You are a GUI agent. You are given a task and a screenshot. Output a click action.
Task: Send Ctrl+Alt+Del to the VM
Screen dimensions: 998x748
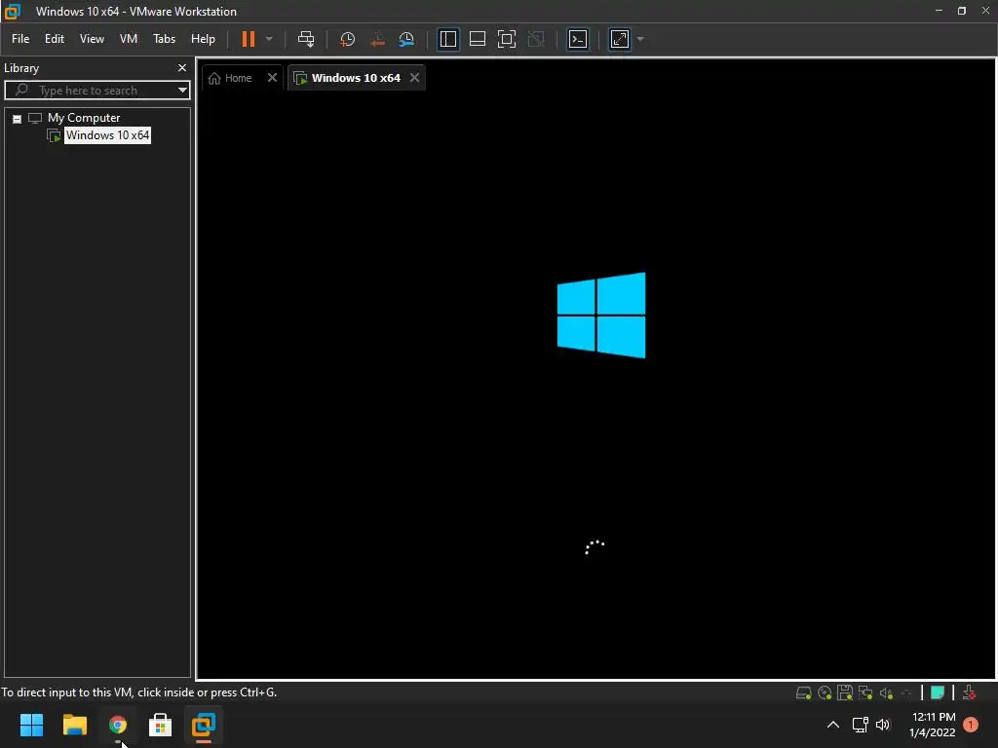tap(306, 39)
